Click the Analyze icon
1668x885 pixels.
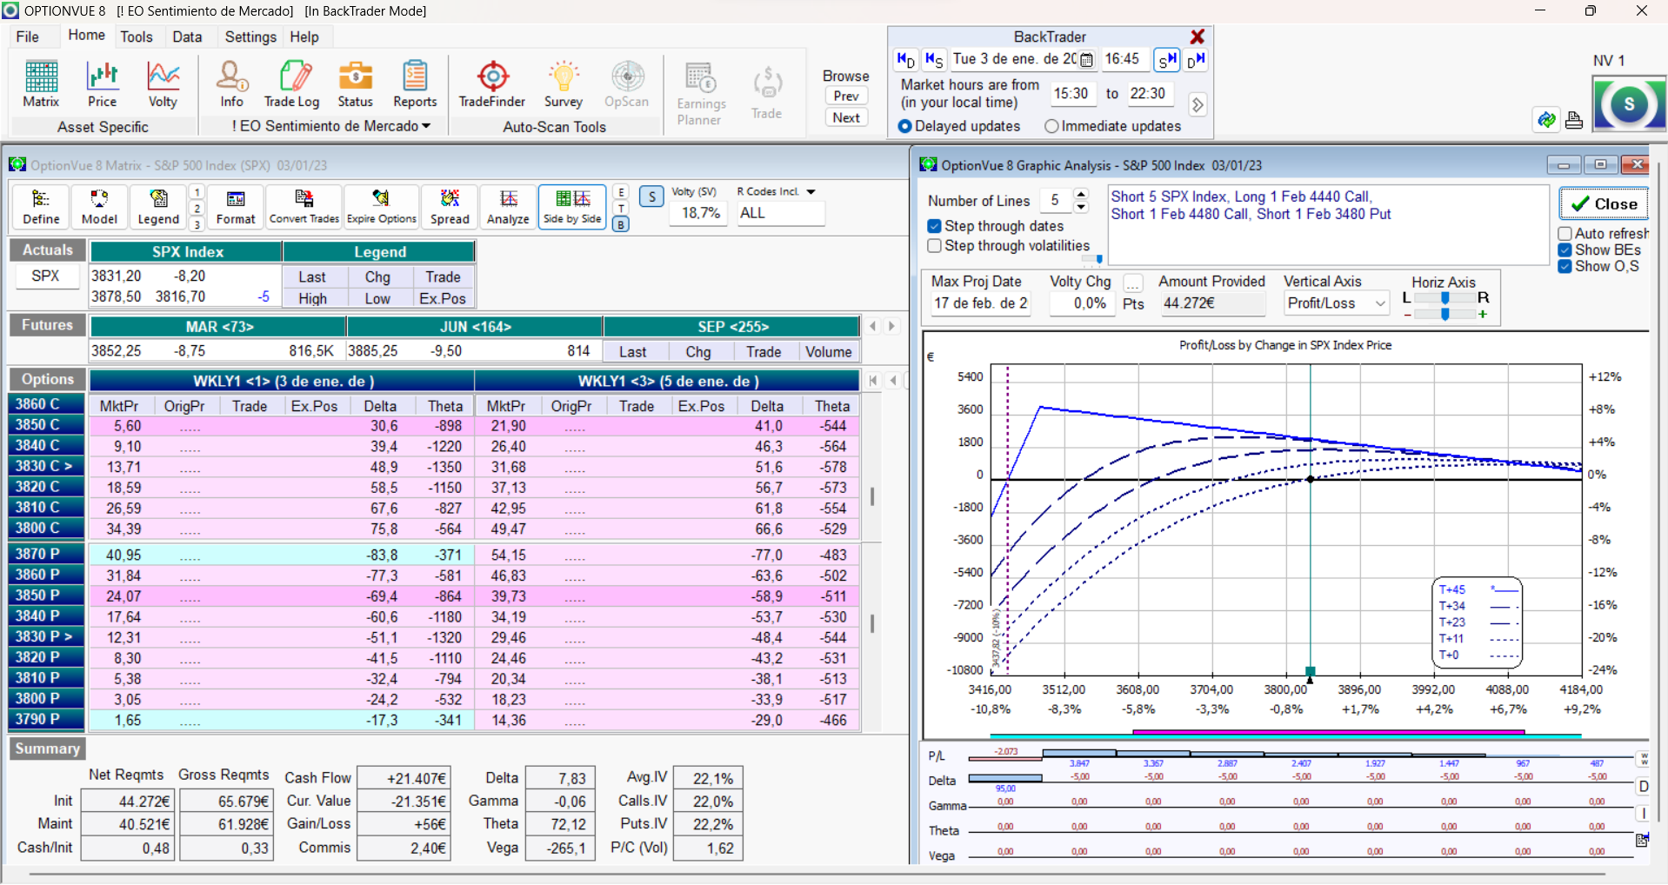[x=508, y=207]
